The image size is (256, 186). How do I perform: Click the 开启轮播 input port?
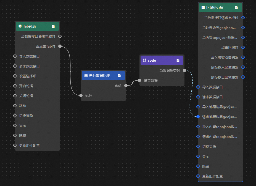[x=15, y=86]
